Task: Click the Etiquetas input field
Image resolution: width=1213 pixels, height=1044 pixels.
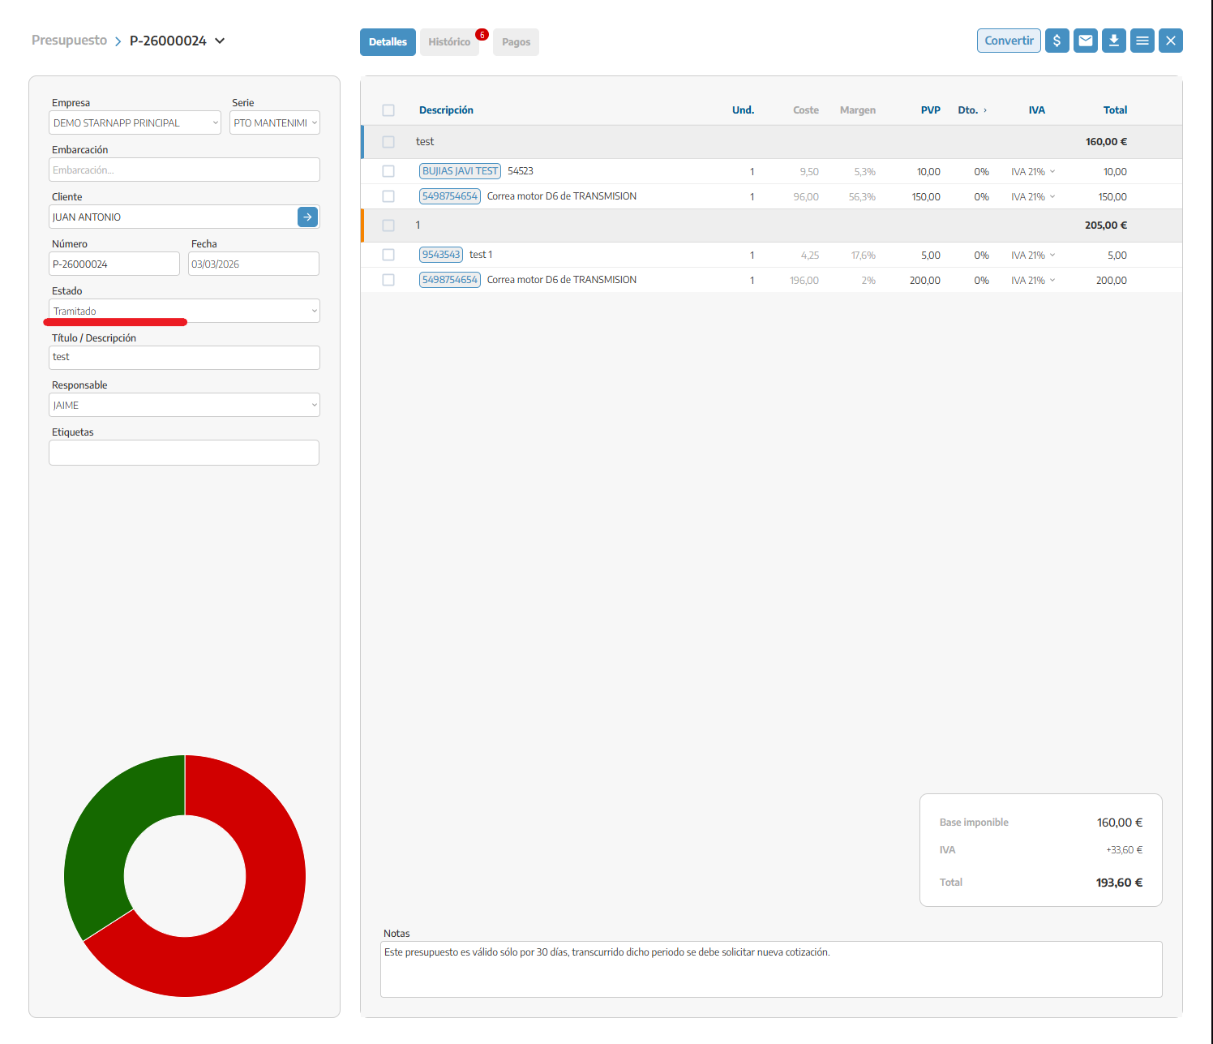Action: 184,453
